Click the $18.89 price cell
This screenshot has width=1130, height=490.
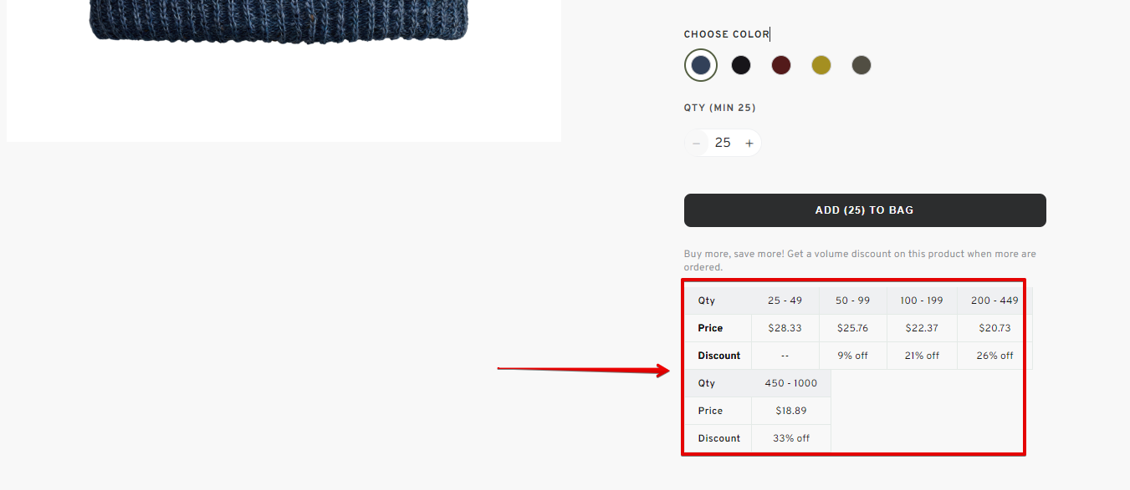[x=791, y=411]
